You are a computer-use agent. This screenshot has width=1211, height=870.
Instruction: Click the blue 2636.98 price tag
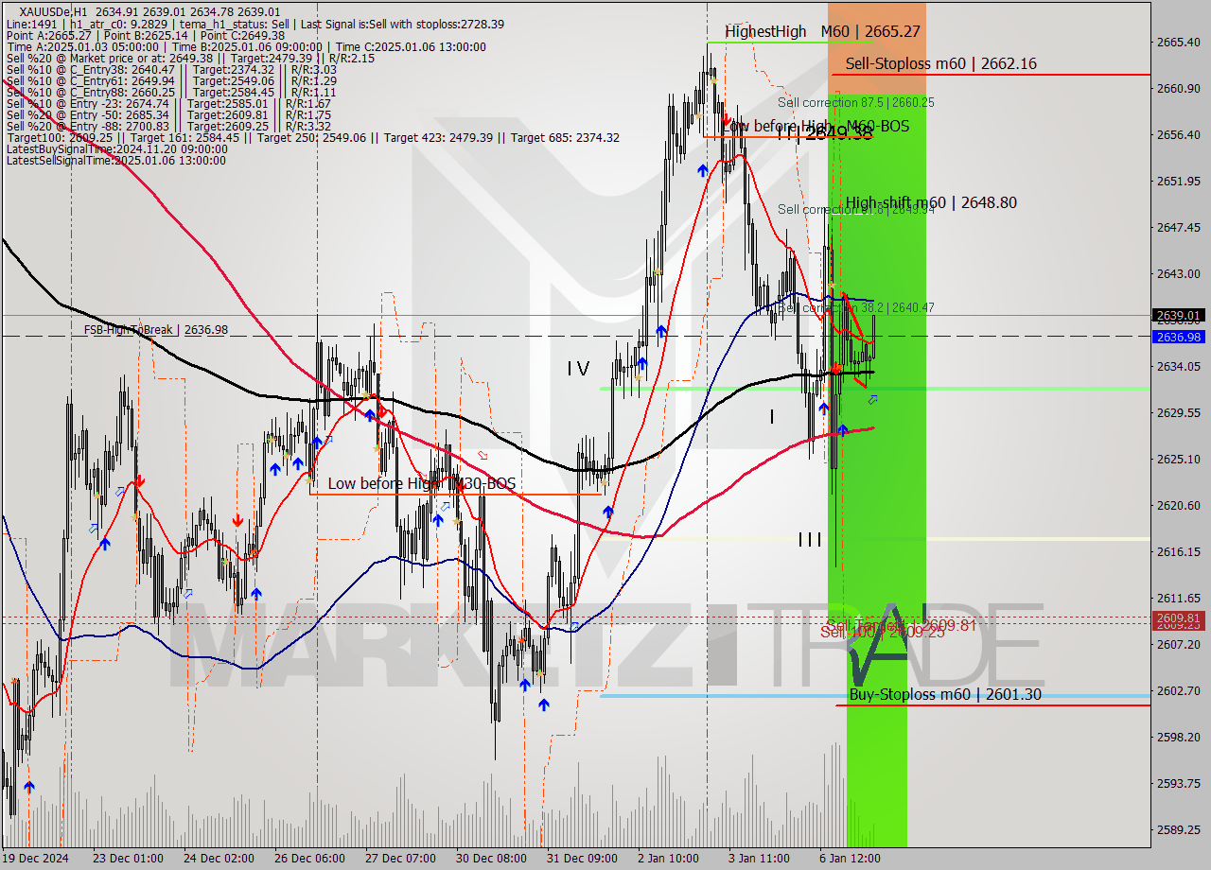coord(1179,337)
